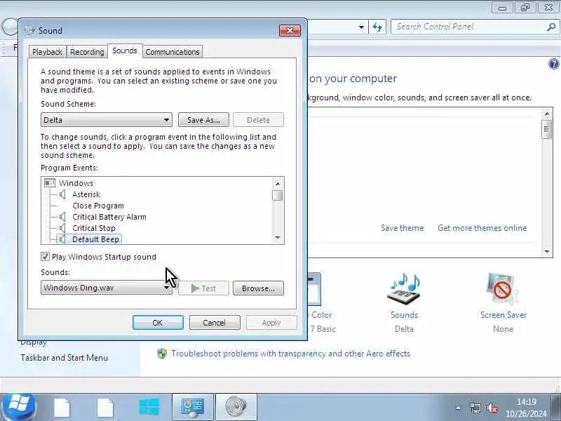
Task: Click the muted volume tray icon
Action: click(x=492, y=408)
